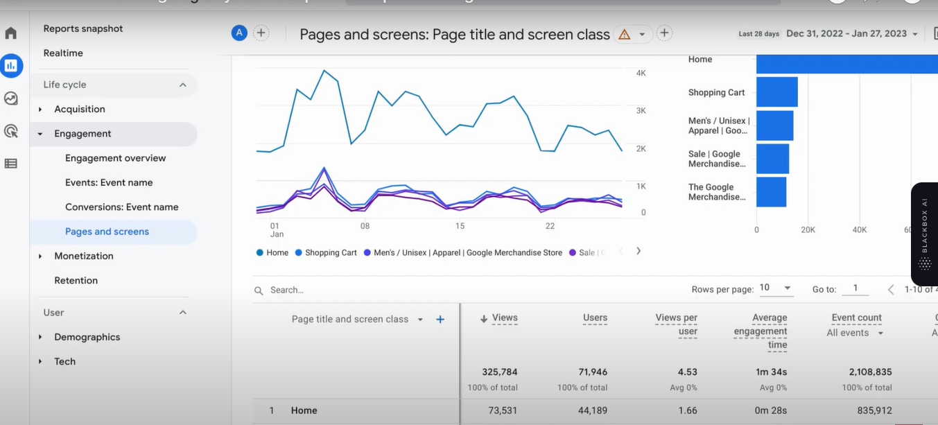Click the 325,784 total views value
The width and height of the screenshot is (938, 425).
pyautogui.click(x=500, y=372)
